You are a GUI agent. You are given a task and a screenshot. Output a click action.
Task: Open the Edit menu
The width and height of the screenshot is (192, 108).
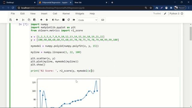point(22,13)
